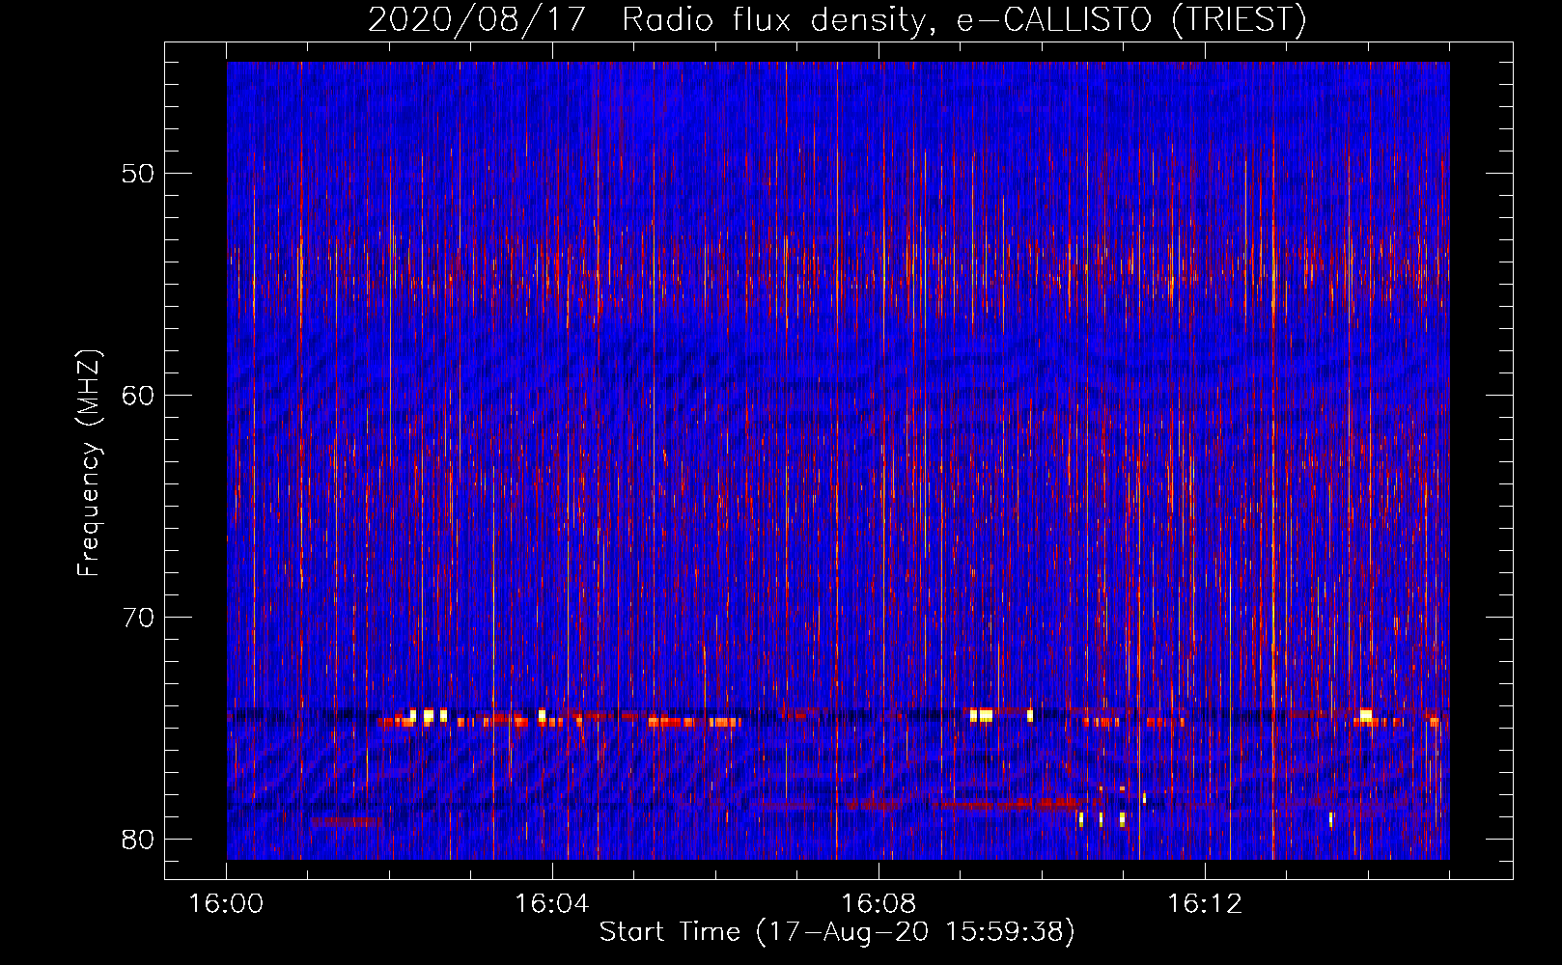
Task: Click the 60 frequency tick label
Action: (x=139, y=396)
